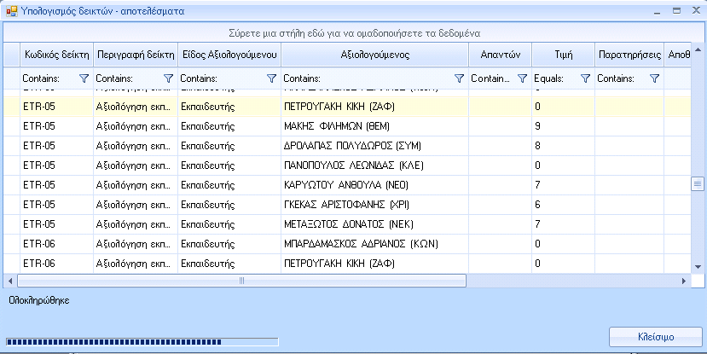
Task: Open the Τιμή column Equals filter funnel
Action: (585, 78)
